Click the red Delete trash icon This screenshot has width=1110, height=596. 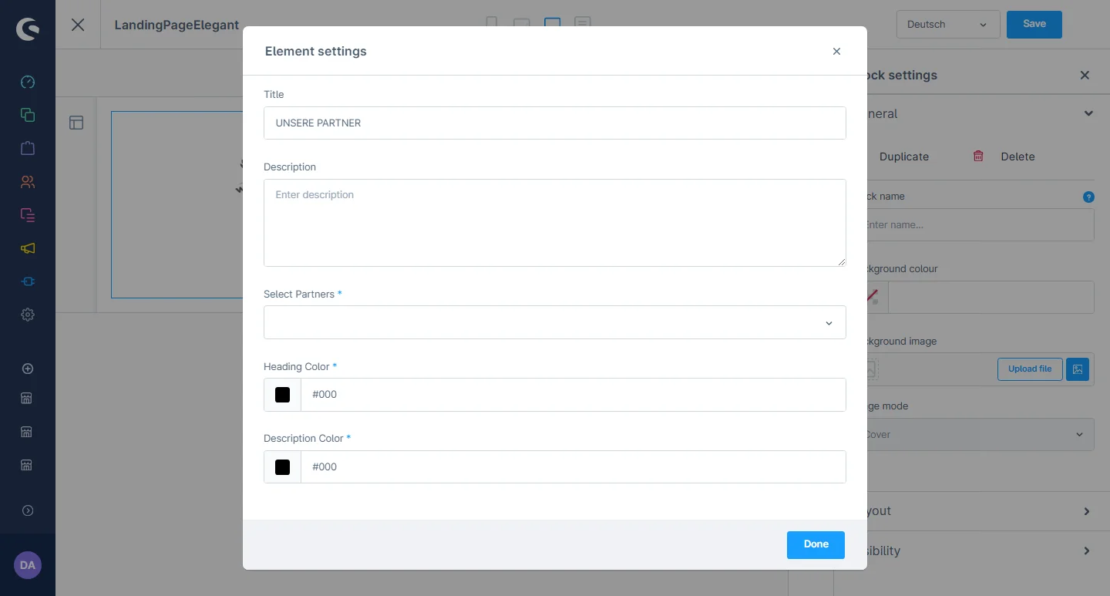click(978, 156)
